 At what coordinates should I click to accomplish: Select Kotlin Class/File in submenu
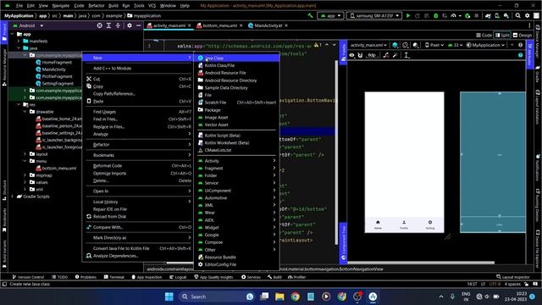236,65
